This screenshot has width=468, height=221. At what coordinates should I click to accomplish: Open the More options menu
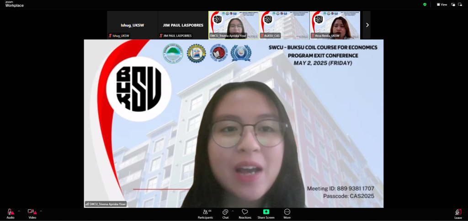pos(287,213)
